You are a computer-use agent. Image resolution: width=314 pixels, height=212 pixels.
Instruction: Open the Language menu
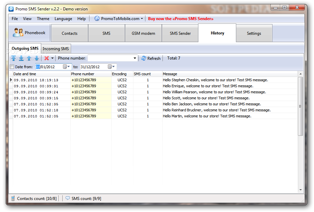(x=63, y=19)
